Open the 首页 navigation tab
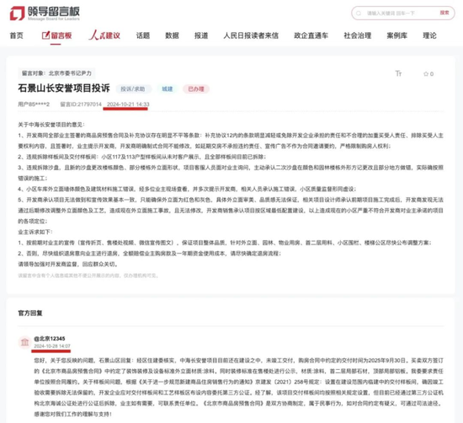Image resolution: width=463 pixels, height=423 pixels. 17,35
